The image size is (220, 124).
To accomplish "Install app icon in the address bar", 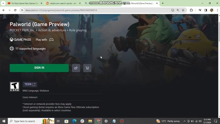I will coord(173,10).
